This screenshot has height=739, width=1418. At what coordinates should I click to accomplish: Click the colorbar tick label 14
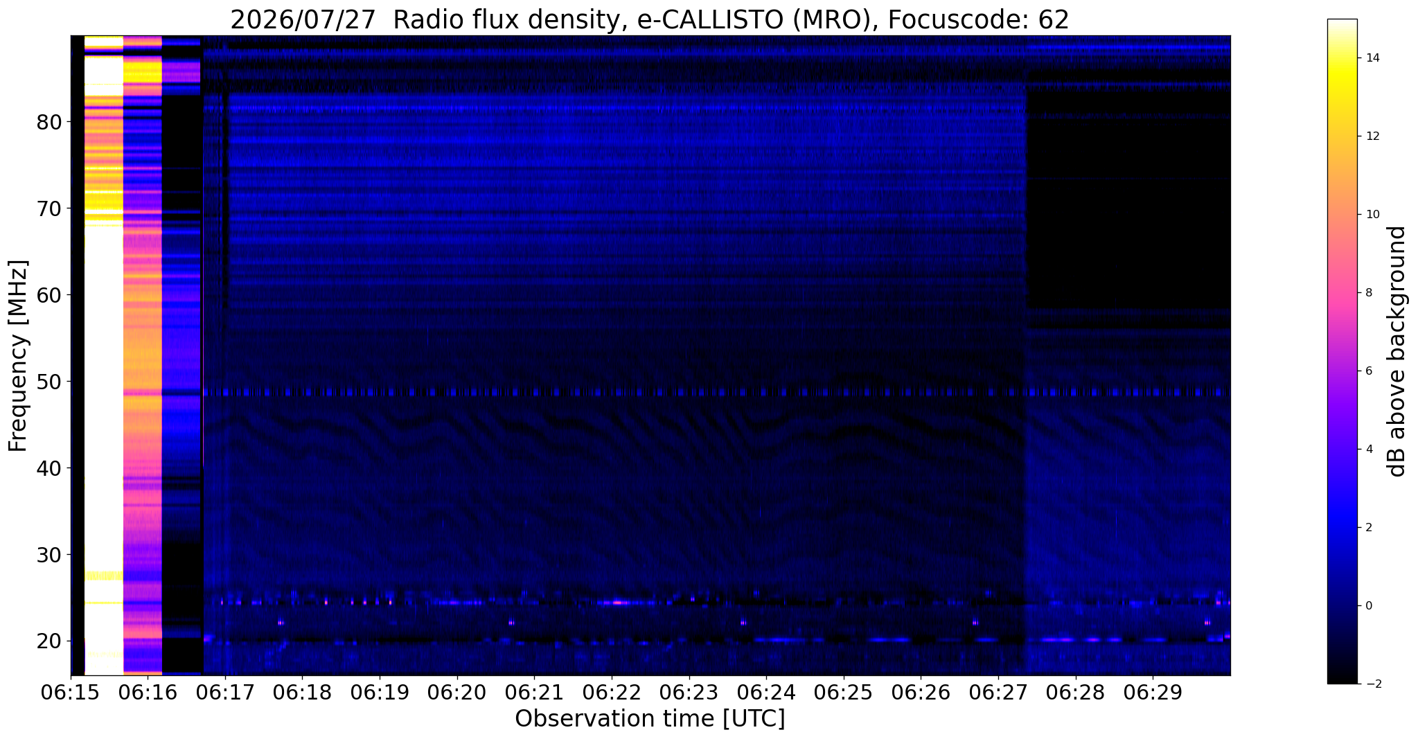coord(1372,58)
